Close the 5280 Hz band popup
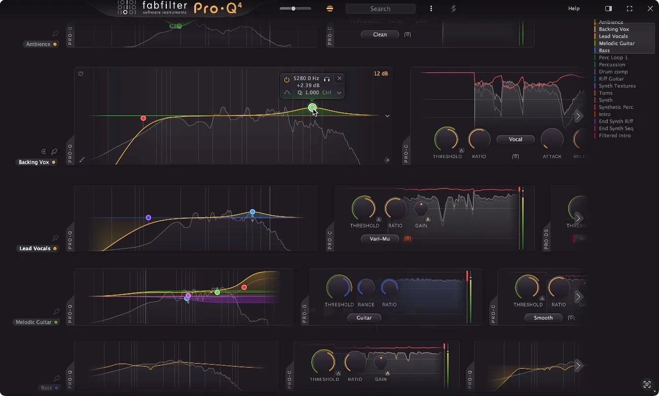 pyautogui.click(x=339, y=78)
